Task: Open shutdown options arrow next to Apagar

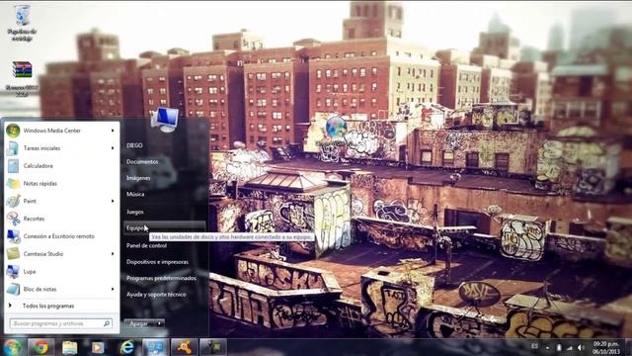Action: pyautogui.click(x=160, y=323)
